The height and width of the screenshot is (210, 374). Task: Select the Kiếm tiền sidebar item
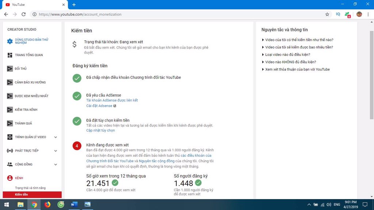(x=32, y=195)
